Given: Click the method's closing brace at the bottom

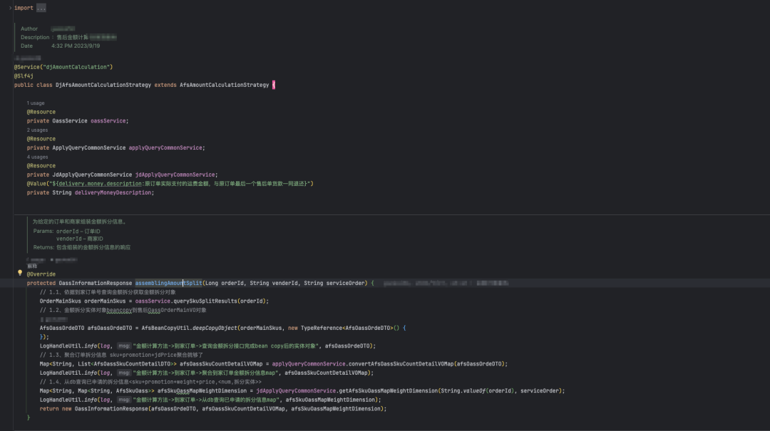Looking at the screenshot, I should click(29, 417).
